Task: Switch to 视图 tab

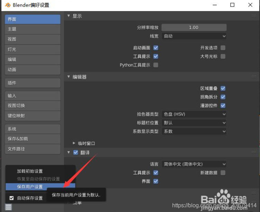Action: click(32, 39)
